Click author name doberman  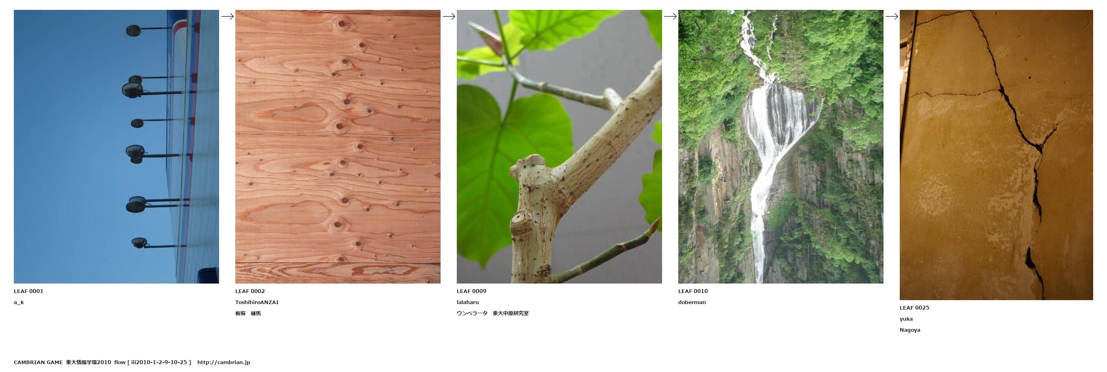click(x=692, y=302)
